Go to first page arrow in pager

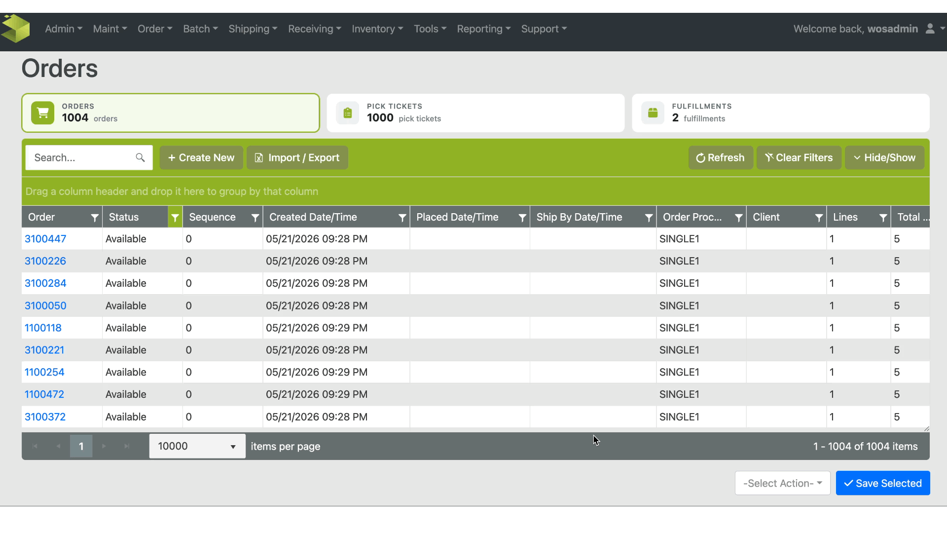(35, 446)
